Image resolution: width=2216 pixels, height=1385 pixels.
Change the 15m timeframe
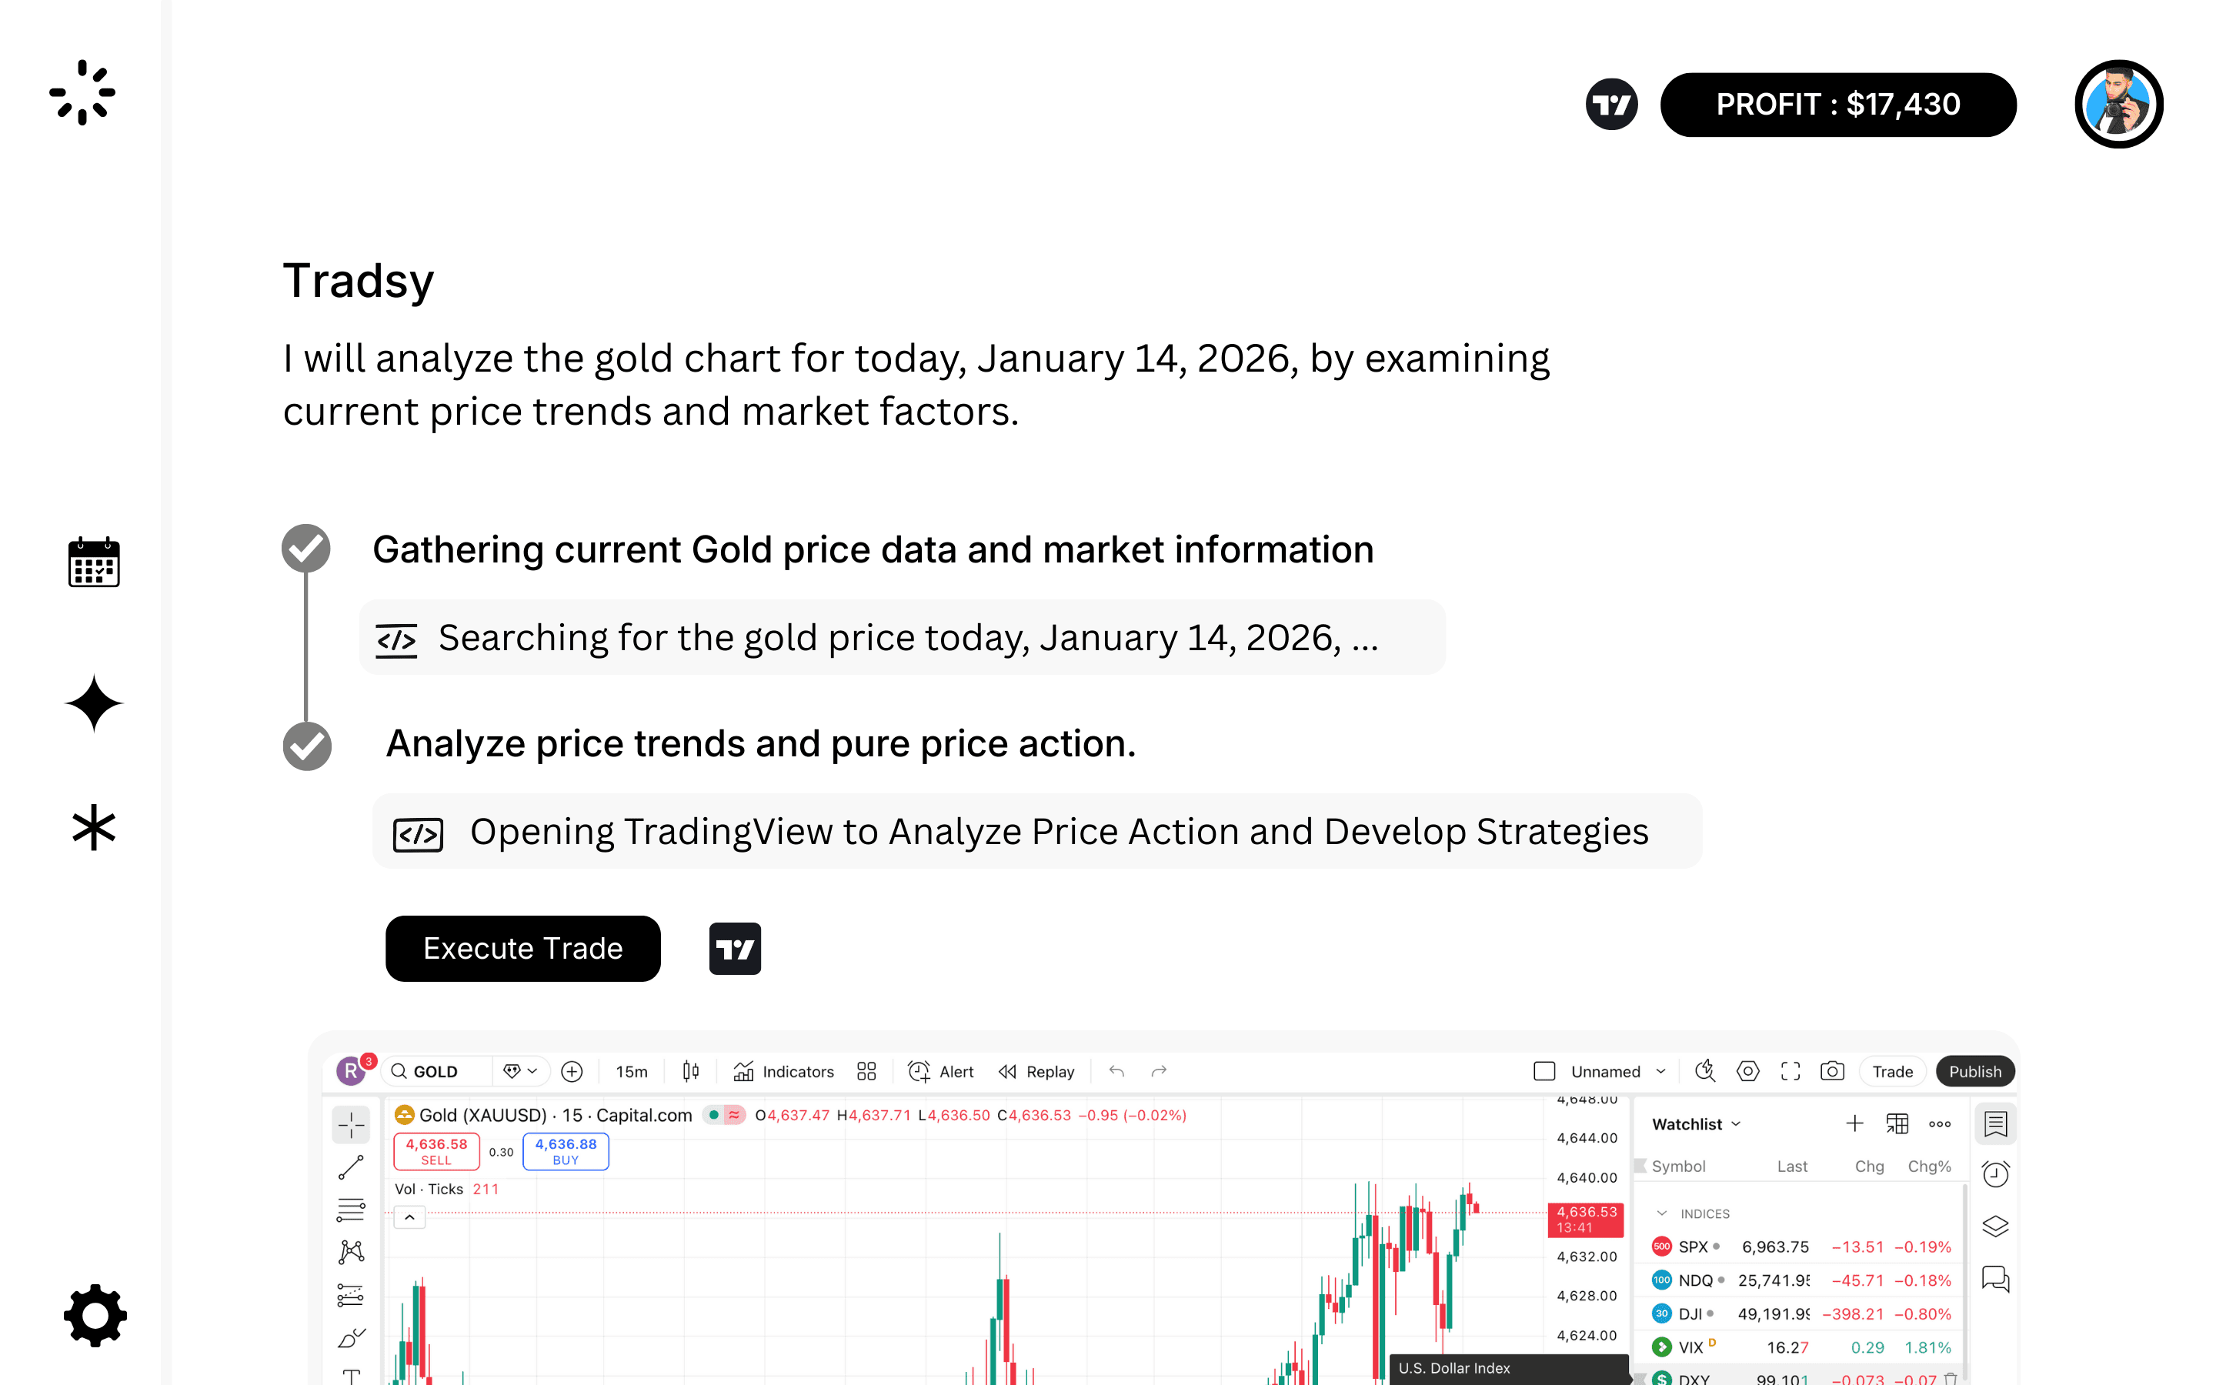(x=631, y=1071)
